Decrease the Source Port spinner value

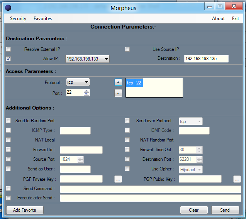(80, 161)
